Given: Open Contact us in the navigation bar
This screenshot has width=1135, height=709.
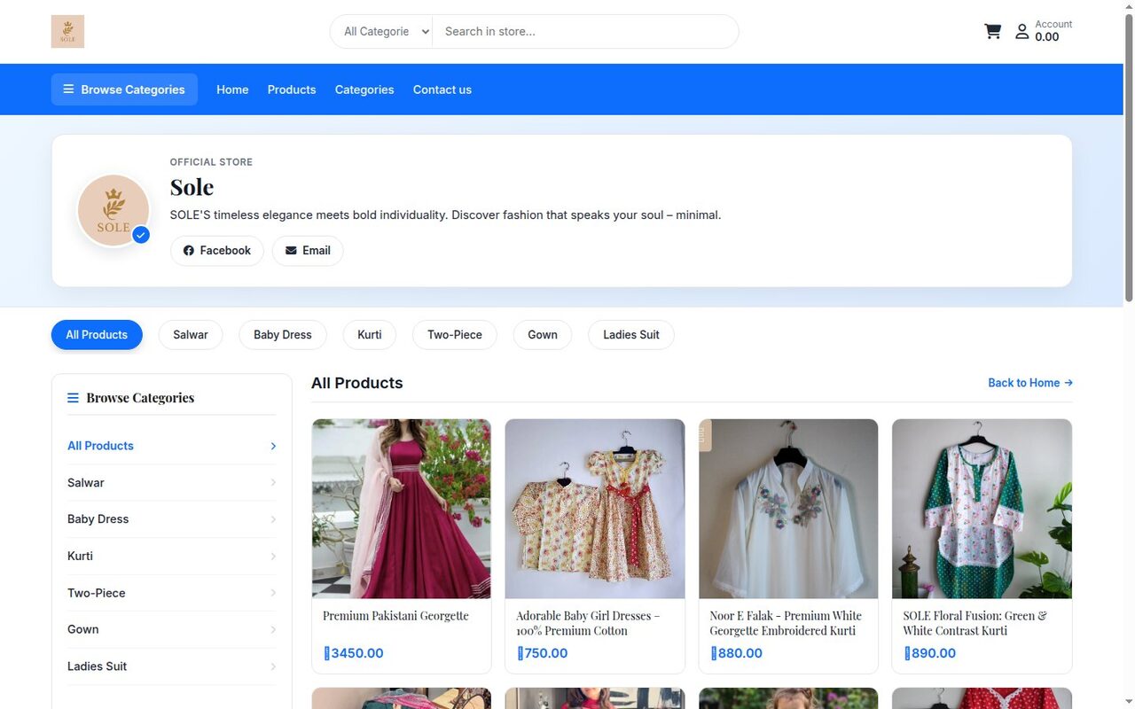Looking at the screenshot, I should (442, 90).
